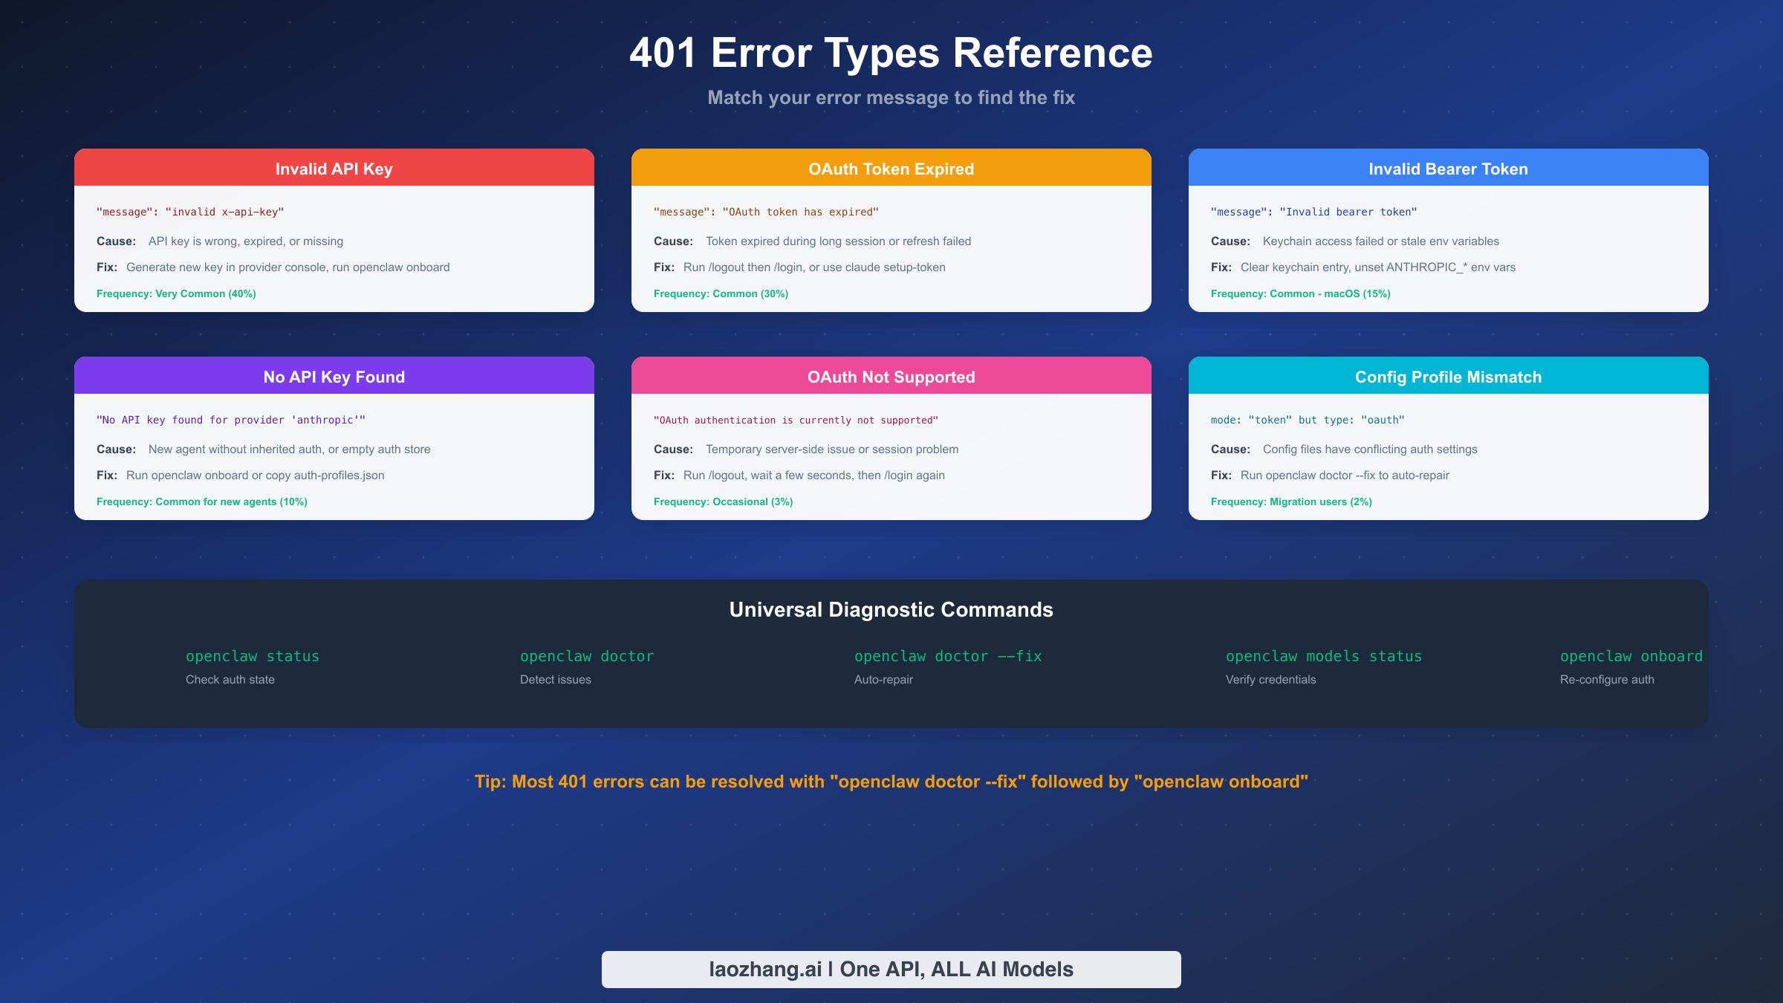Click the openclaw doctor --fix command
The width and height of the screenshot is (1783, 1003).
(x=948, y=656)
